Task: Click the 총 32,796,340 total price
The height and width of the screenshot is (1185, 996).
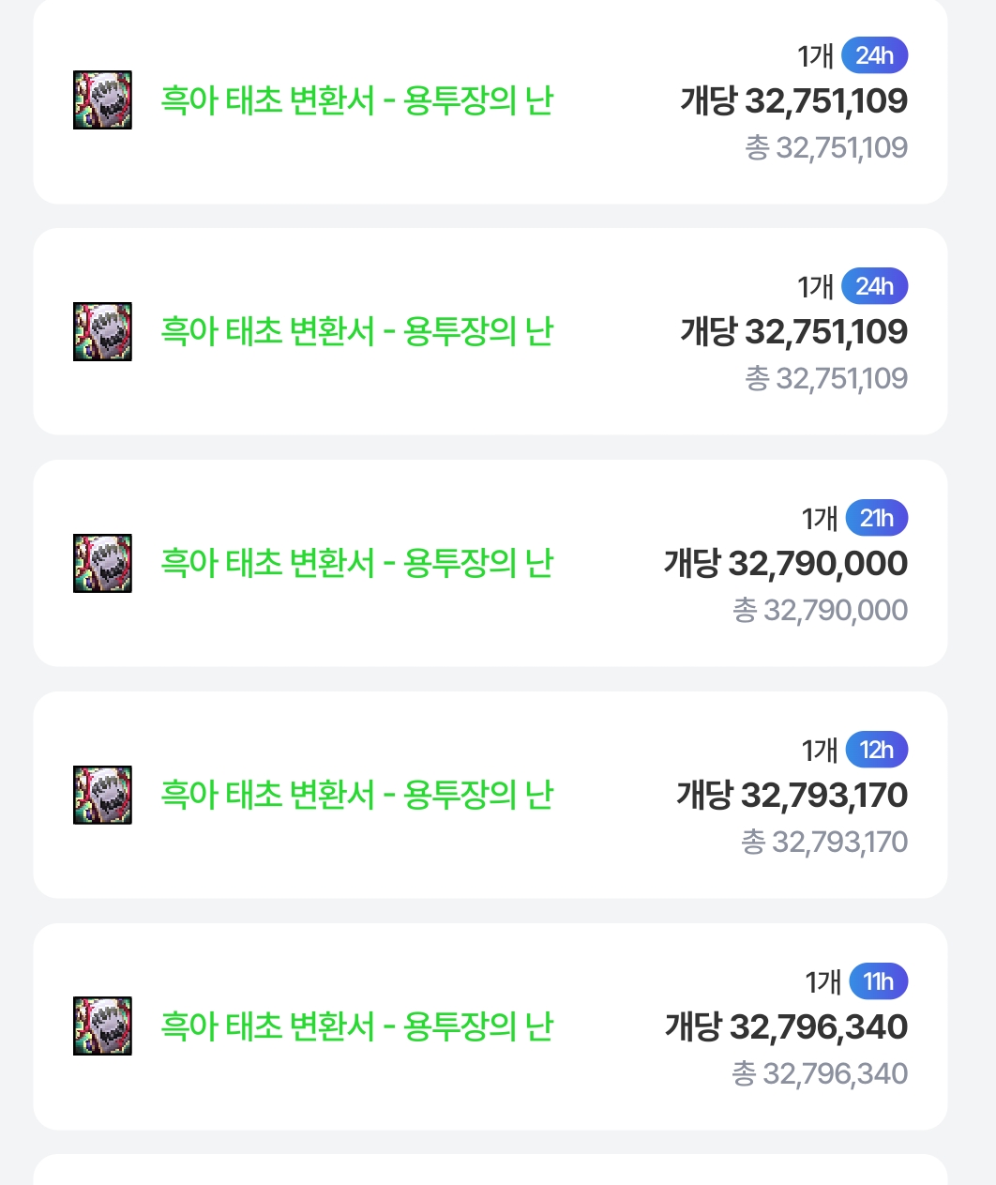Action: [x=821, y=1074]
